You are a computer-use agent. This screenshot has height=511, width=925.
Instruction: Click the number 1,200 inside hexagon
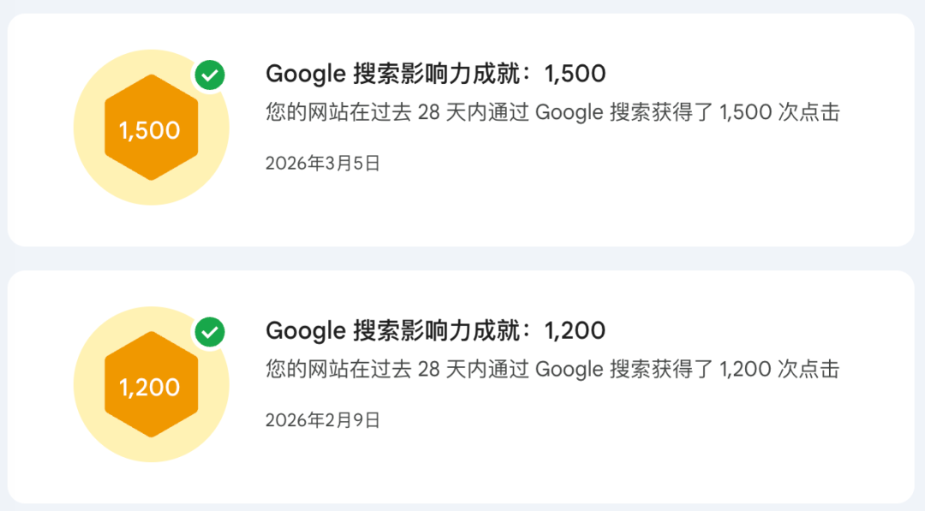pyautogui.click(x=149, y=387)
